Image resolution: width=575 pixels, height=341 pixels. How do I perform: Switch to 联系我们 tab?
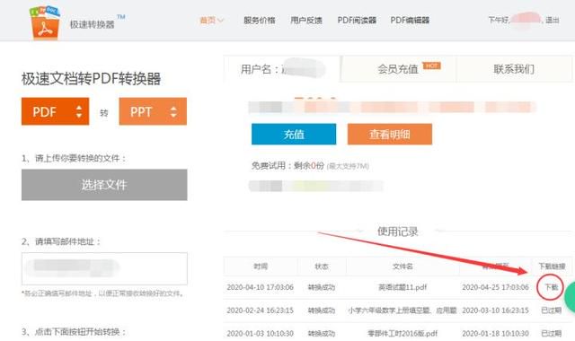pyautogui.click(x=514, y=69)
